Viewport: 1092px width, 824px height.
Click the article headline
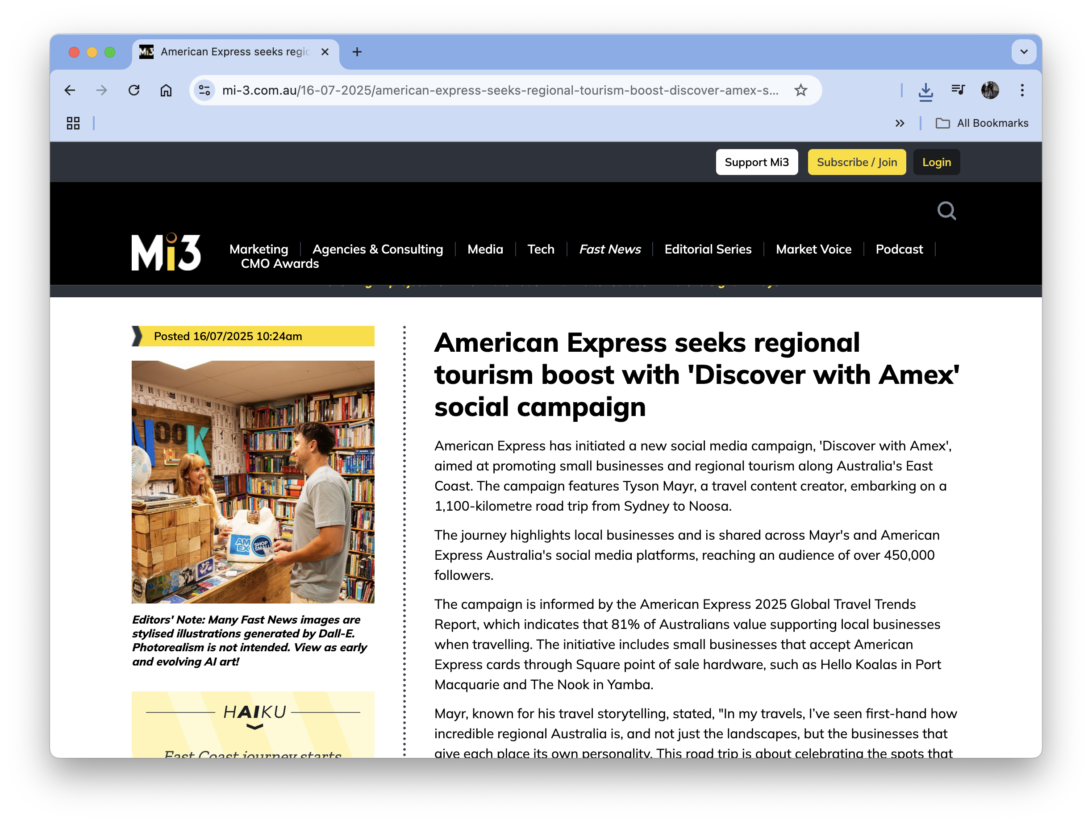[696, 375]
